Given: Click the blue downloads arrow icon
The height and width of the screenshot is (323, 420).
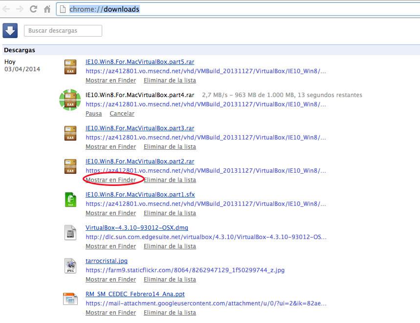Looking at the screenshot, I should click(10, 31).
